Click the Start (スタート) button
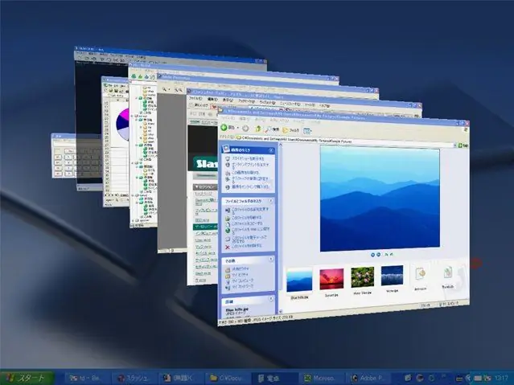Image resolution: width=514 pixels, height=385 pixels. pos(27,378)
